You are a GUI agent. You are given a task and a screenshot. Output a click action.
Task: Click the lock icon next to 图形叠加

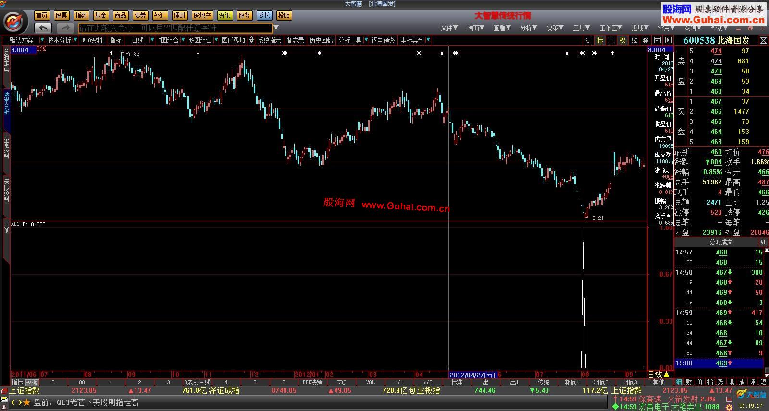(251, 40)
